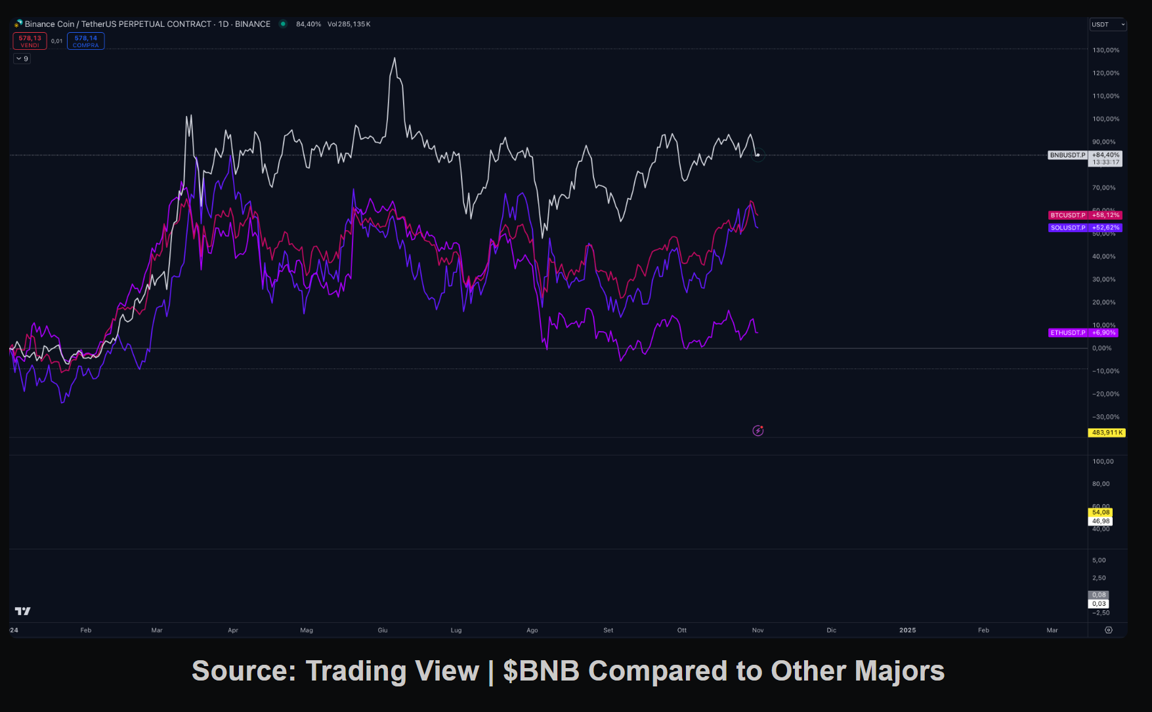Screen dimensions: 1152x712
Task: Click the green market status dot
Action: tap(283, 24)
